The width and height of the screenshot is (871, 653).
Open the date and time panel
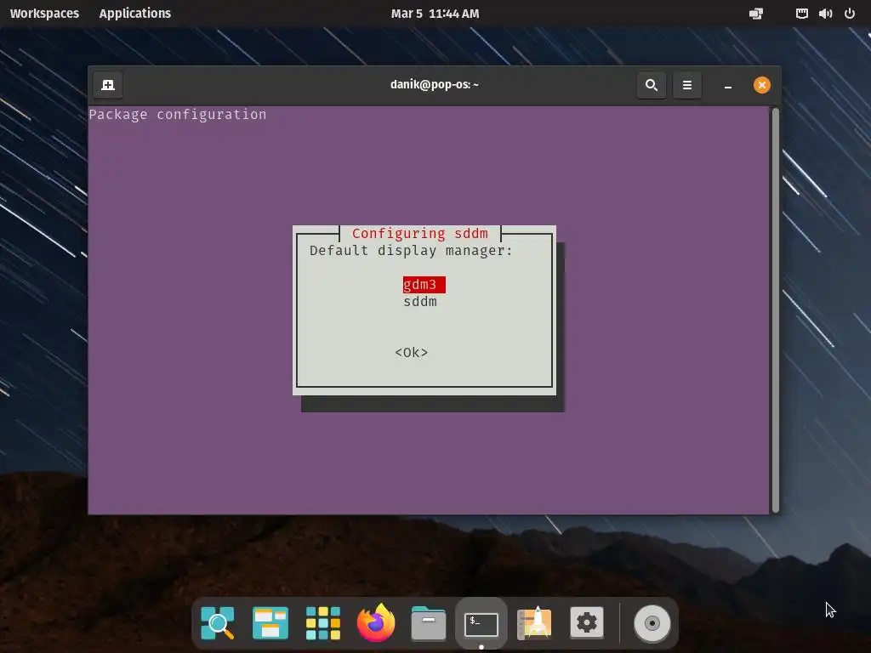[x=435, y=14]
